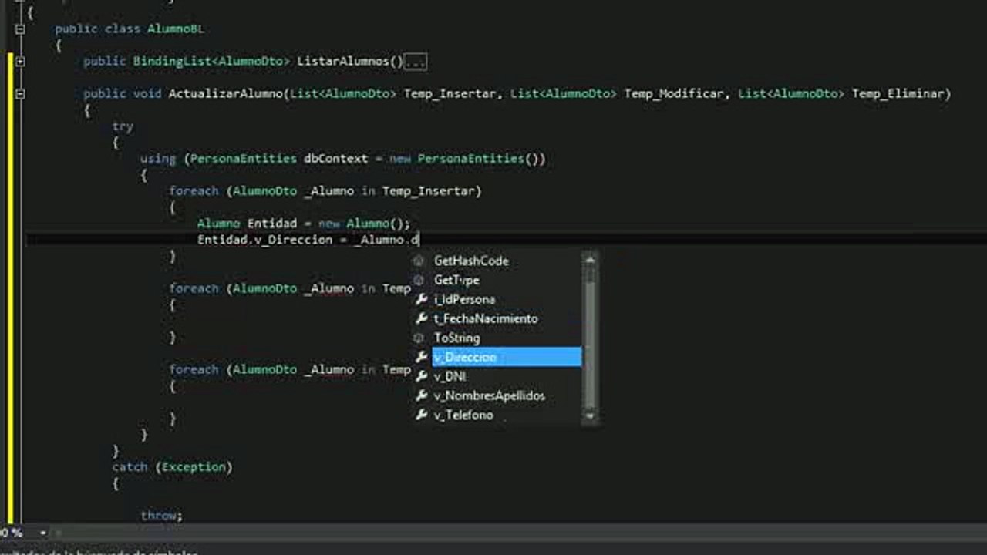
Task: Click the try keyword
Action: tap(123, 126)
